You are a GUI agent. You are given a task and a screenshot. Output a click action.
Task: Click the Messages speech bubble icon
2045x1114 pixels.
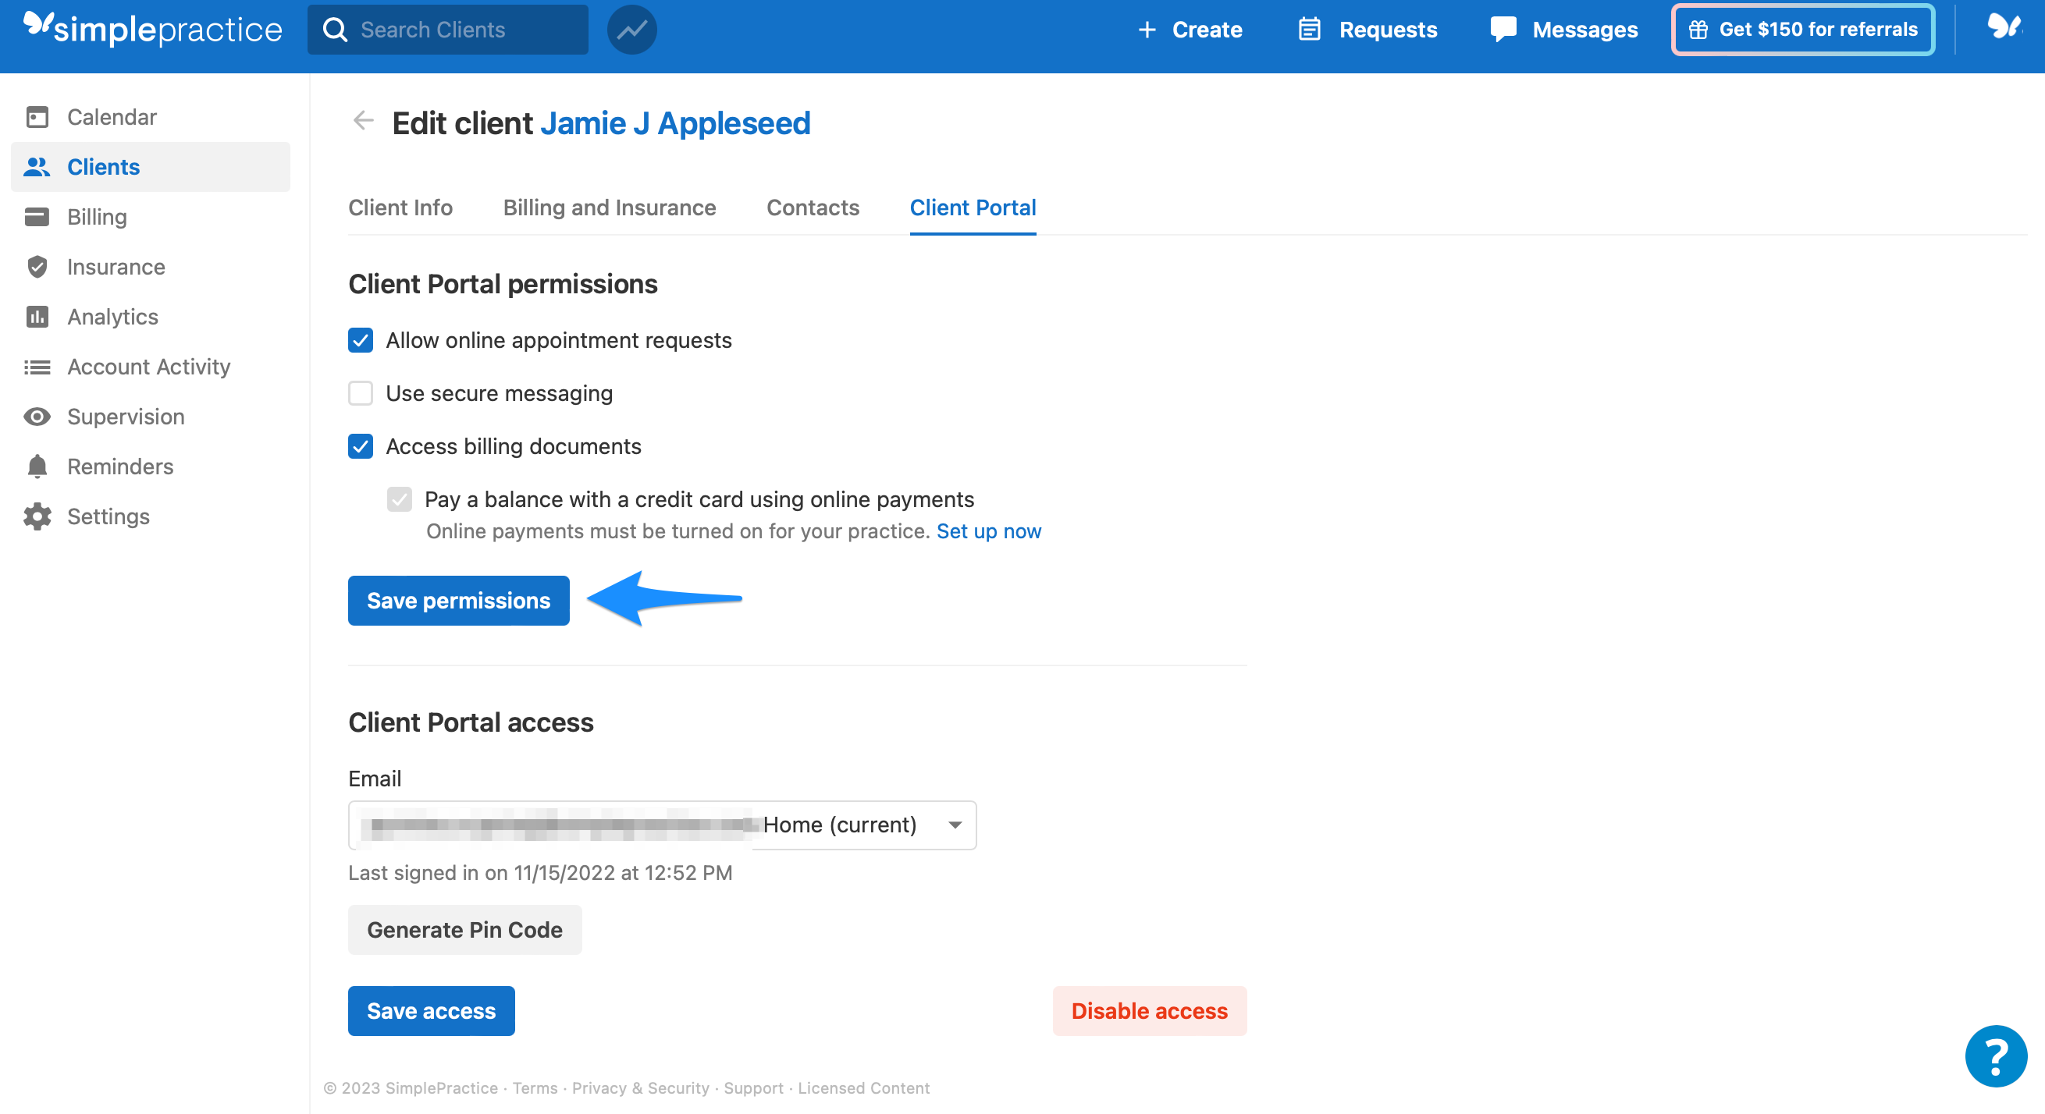pyautogui.click(x=1503, y=30)
